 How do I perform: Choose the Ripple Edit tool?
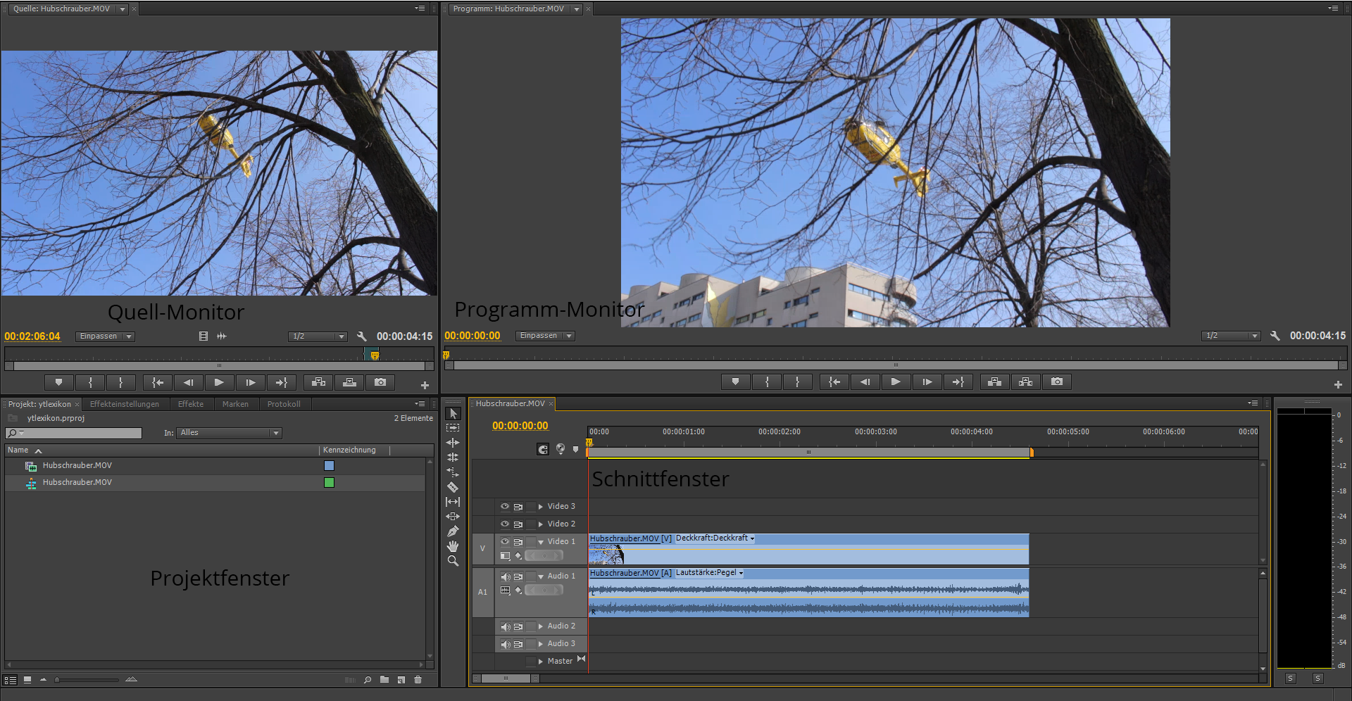[453, 443]
